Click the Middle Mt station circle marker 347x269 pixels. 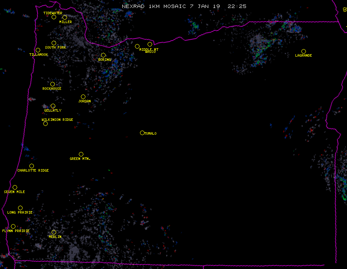pos(137,47)
